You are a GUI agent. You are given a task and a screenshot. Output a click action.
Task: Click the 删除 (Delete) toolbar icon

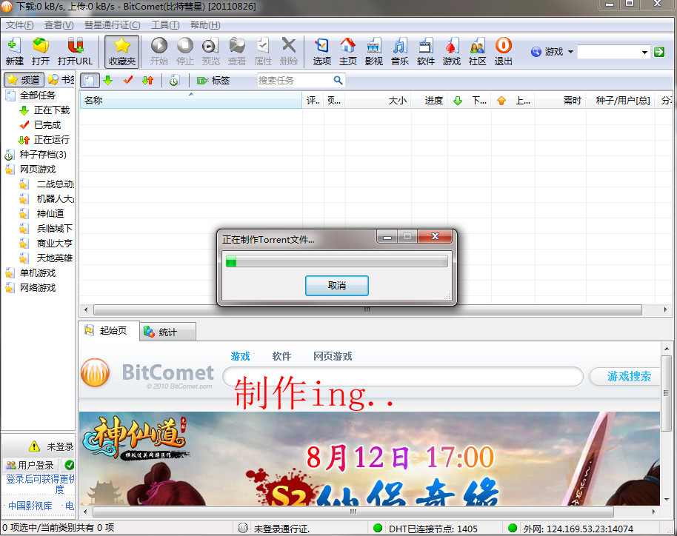click(x=288, y=51)
